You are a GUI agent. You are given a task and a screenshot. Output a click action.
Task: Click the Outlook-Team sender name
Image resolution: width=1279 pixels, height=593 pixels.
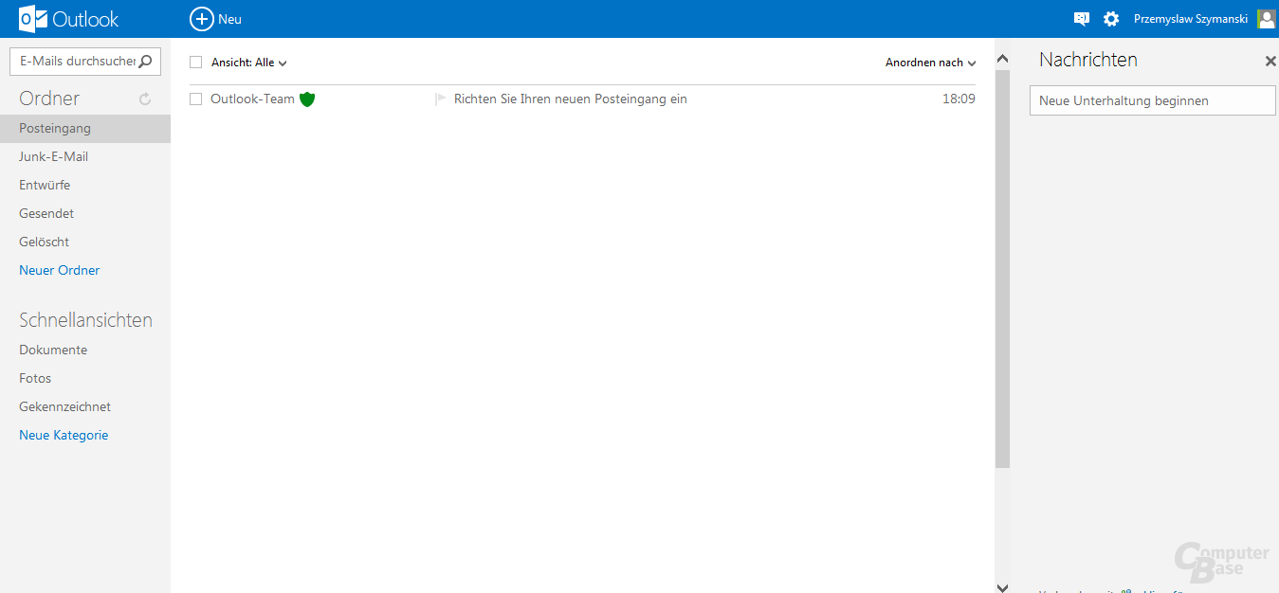point(252,99)
